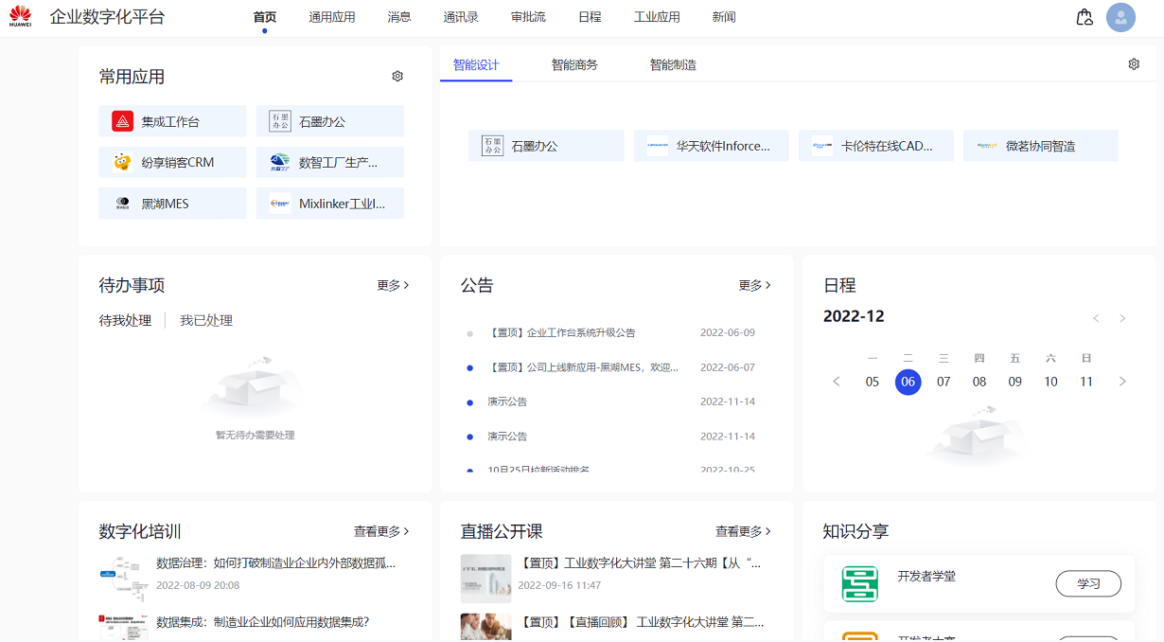Go to next month in 日程

click(x=1122, y=318)
